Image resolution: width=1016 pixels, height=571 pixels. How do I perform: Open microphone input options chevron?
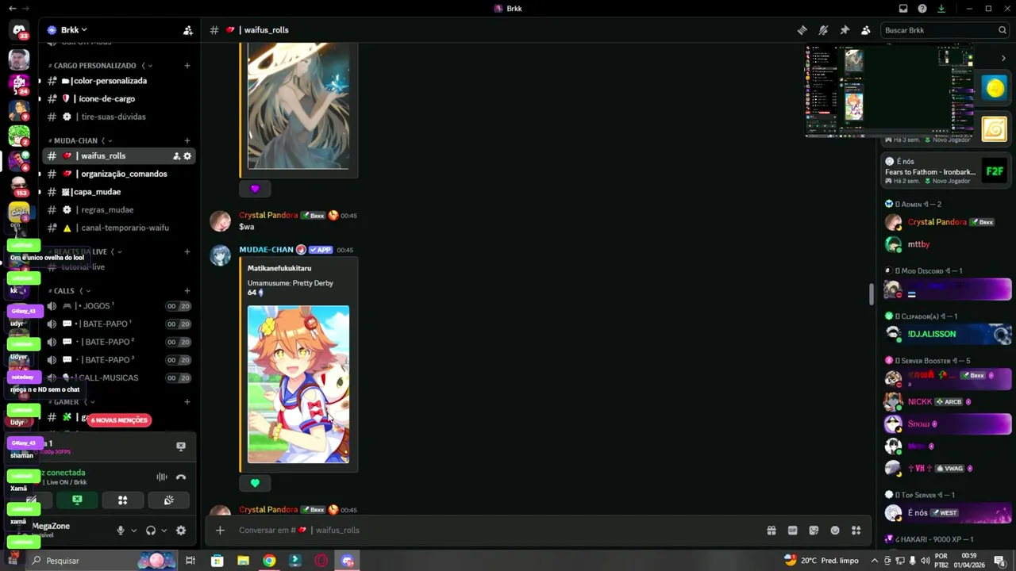[x=133, y=531]
